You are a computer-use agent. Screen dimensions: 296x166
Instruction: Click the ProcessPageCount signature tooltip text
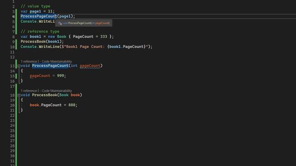[x=86, y=23]
